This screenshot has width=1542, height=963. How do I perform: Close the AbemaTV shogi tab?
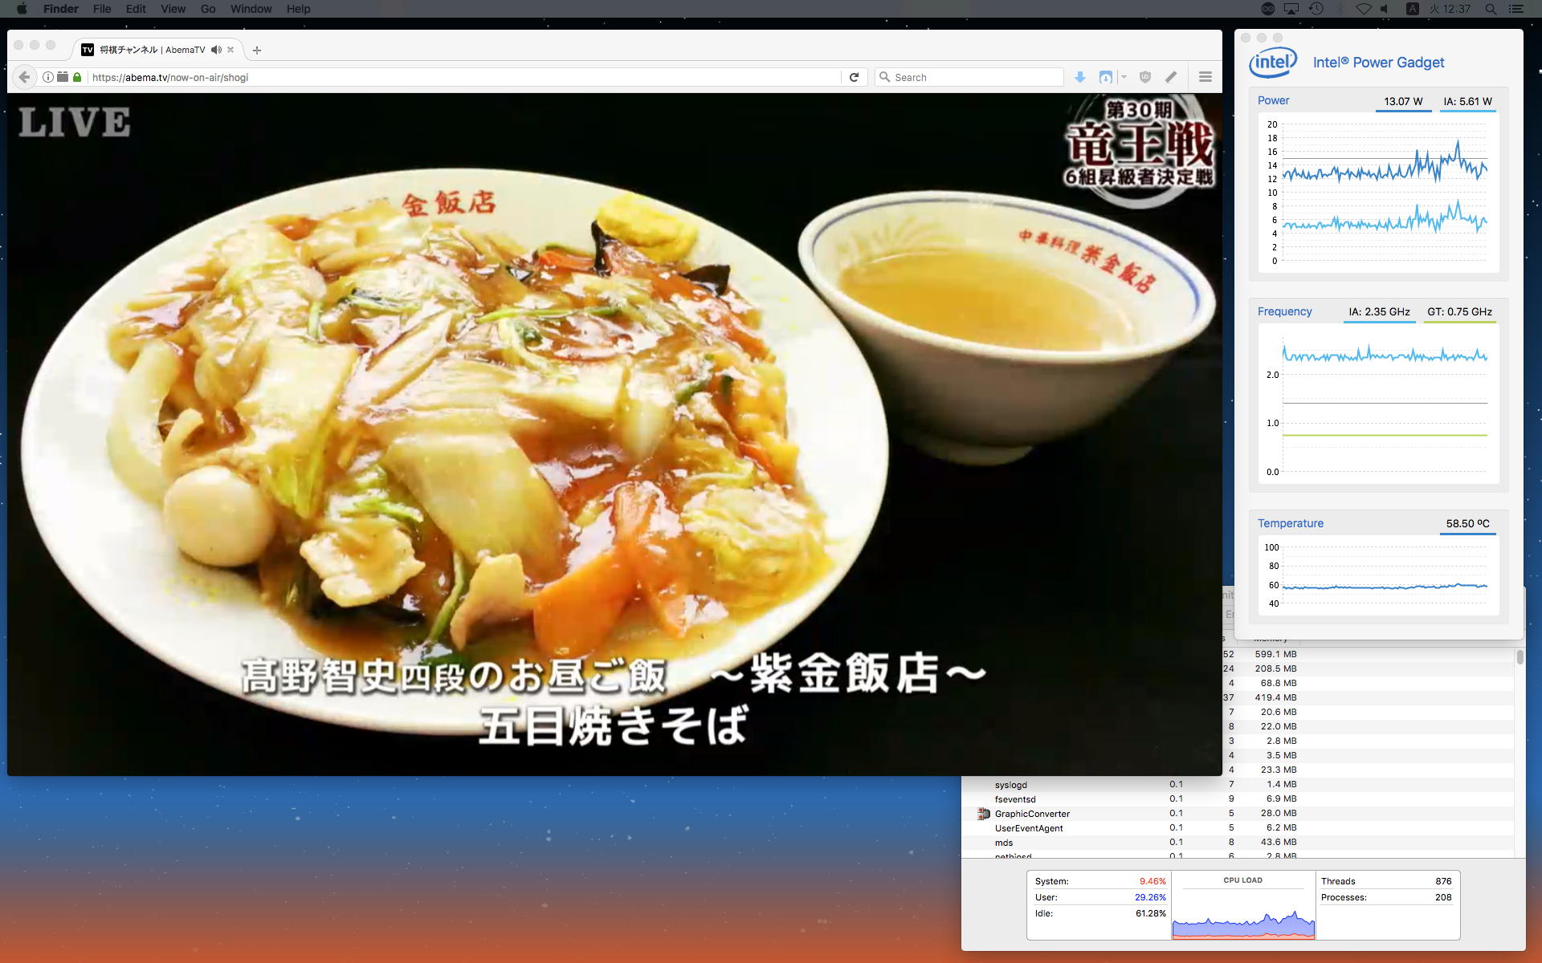(x=230, y=50)
